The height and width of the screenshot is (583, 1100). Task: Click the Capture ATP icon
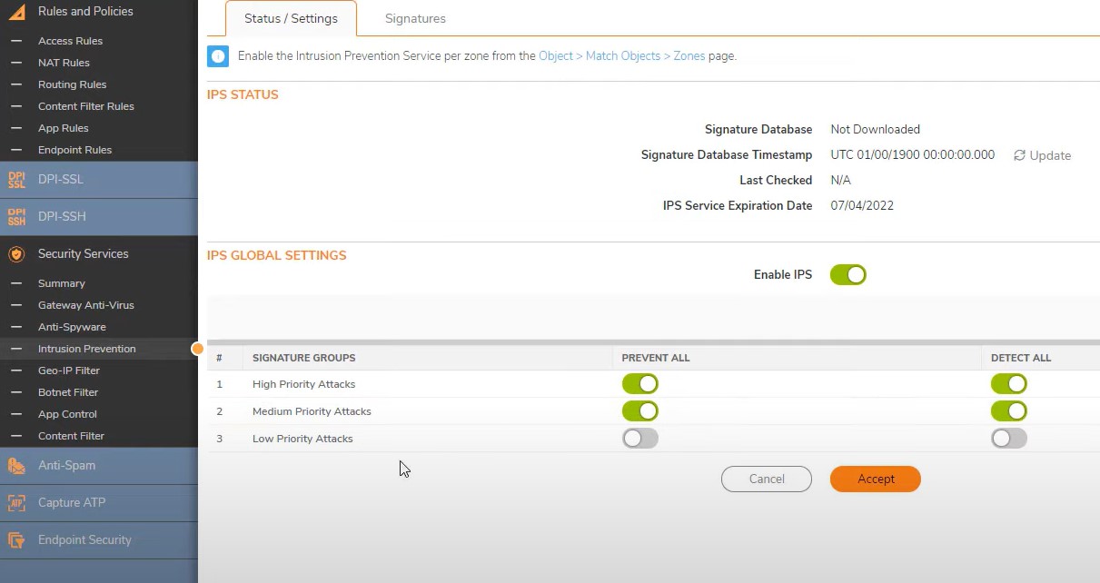pos(16,503)
